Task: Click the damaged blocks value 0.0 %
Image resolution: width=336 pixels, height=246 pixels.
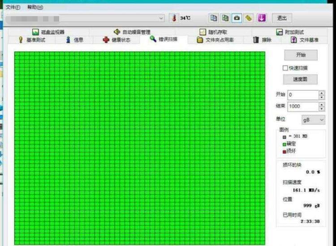Action: pyautogui.click(x=313, y=172)
